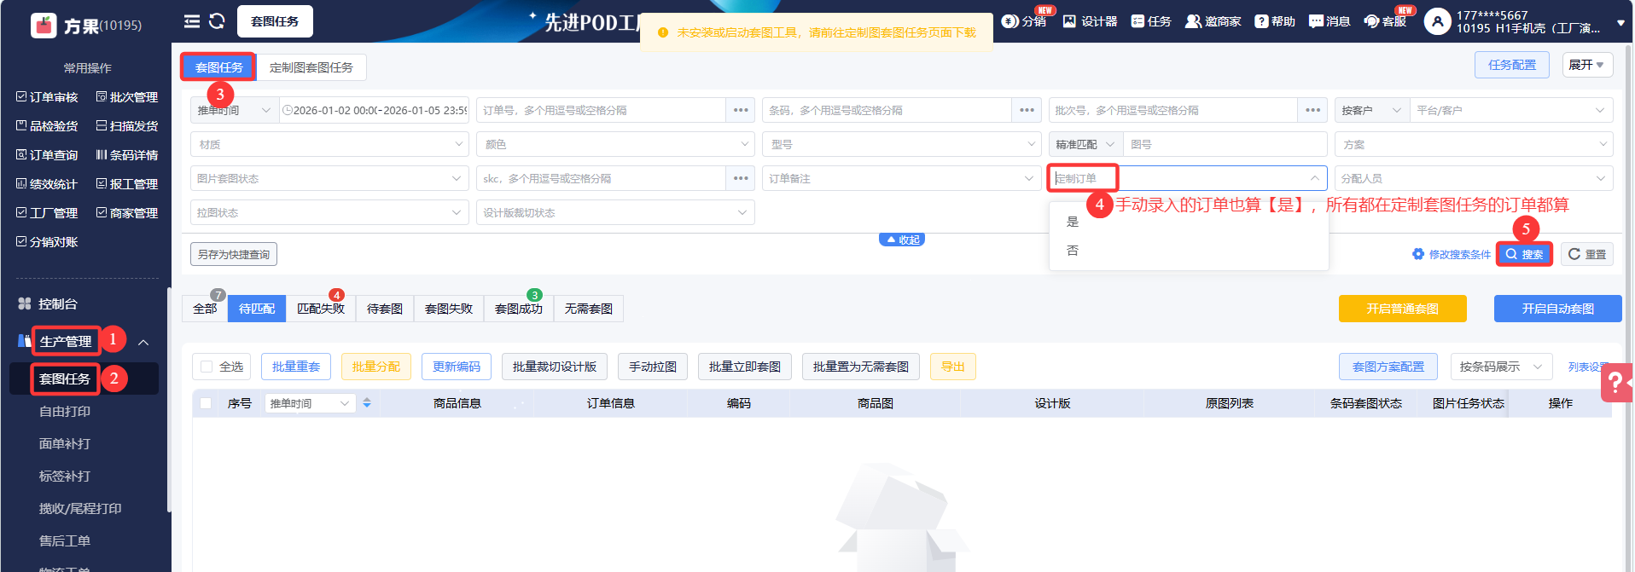The height and width of the screenshot is (572, 1635).
Task: Open 品检验货 shortcut
Action: pos(47,126)
